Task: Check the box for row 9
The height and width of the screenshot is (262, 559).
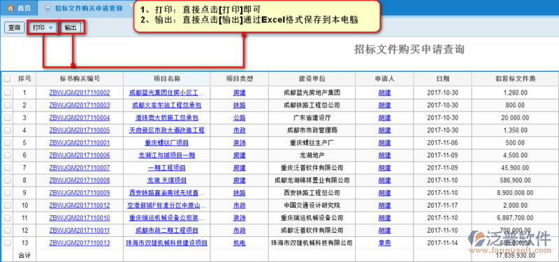Action: pos(7,193)
